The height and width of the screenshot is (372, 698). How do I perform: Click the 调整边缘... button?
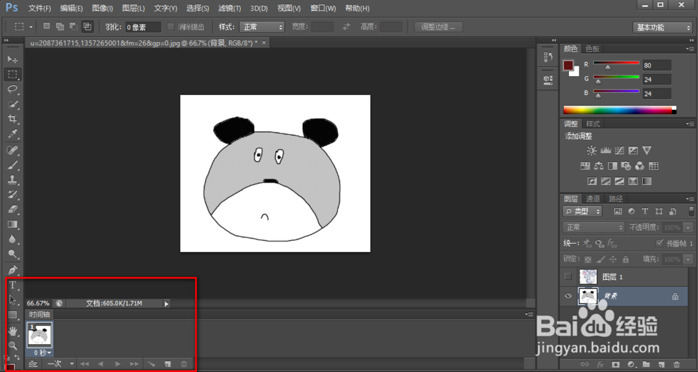coord(438,27)
